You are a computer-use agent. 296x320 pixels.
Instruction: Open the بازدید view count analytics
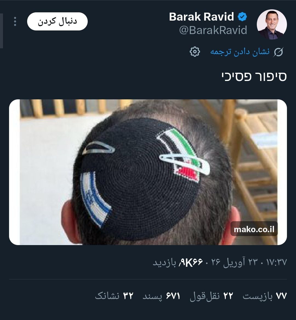178,262
